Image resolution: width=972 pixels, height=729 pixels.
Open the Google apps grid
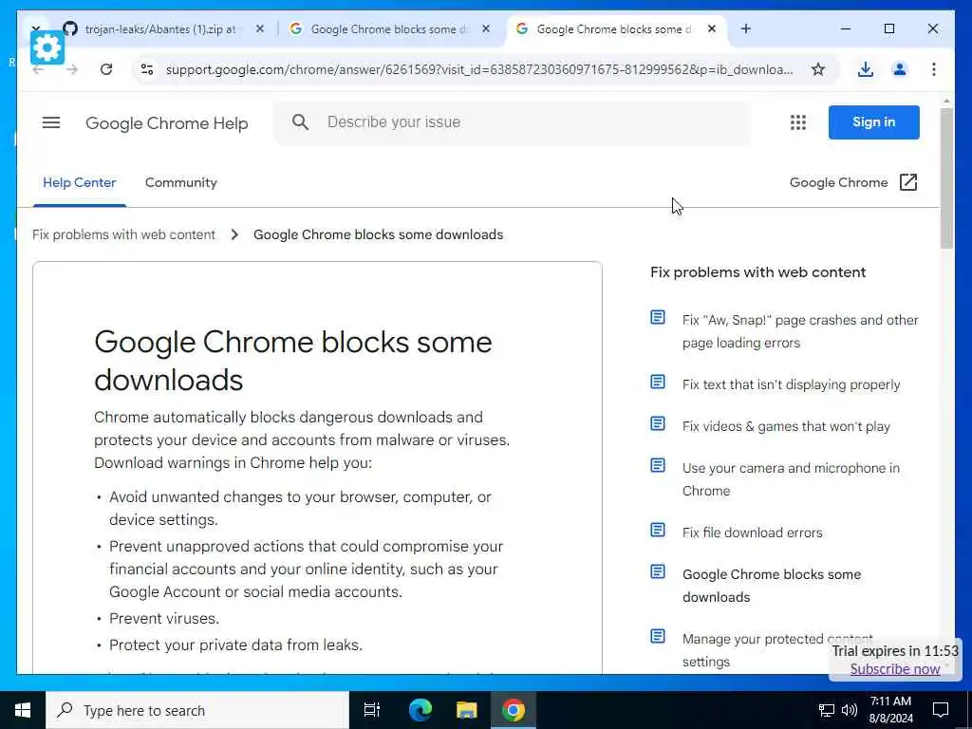[x=797, y=122]
